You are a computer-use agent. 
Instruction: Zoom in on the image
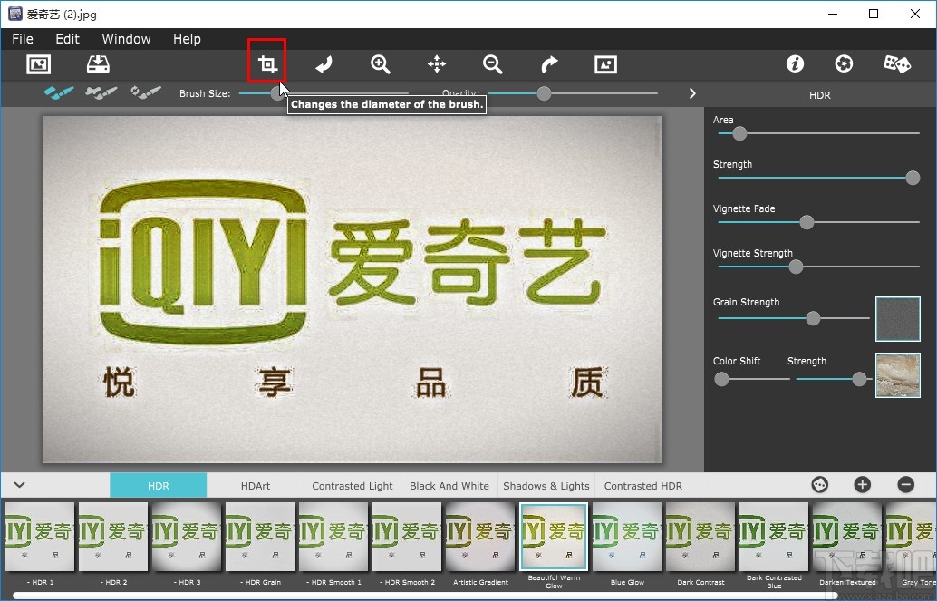click(380, 64)
